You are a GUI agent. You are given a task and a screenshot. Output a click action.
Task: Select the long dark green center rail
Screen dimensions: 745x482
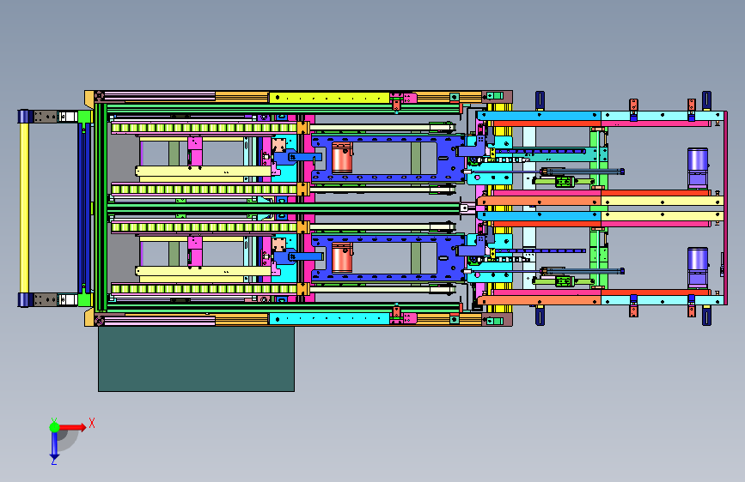pyautogui.click(x=284, y=208)
